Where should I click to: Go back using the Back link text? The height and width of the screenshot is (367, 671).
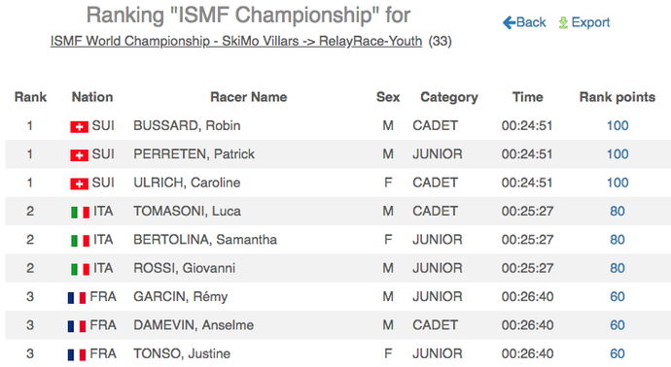pos(531,22)
